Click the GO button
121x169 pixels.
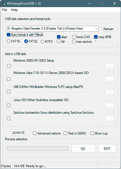coord(83,149)
